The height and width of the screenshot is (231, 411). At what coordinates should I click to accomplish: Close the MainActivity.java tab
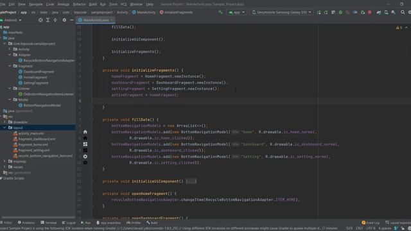point(112,20)
